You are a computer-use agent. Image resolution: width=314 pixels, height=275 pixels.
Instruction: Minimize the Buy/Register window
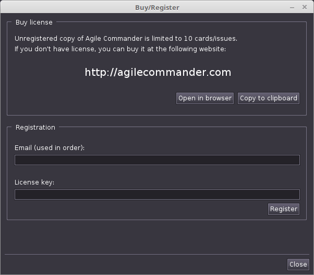pyautogui.click(x=292, y=8)
